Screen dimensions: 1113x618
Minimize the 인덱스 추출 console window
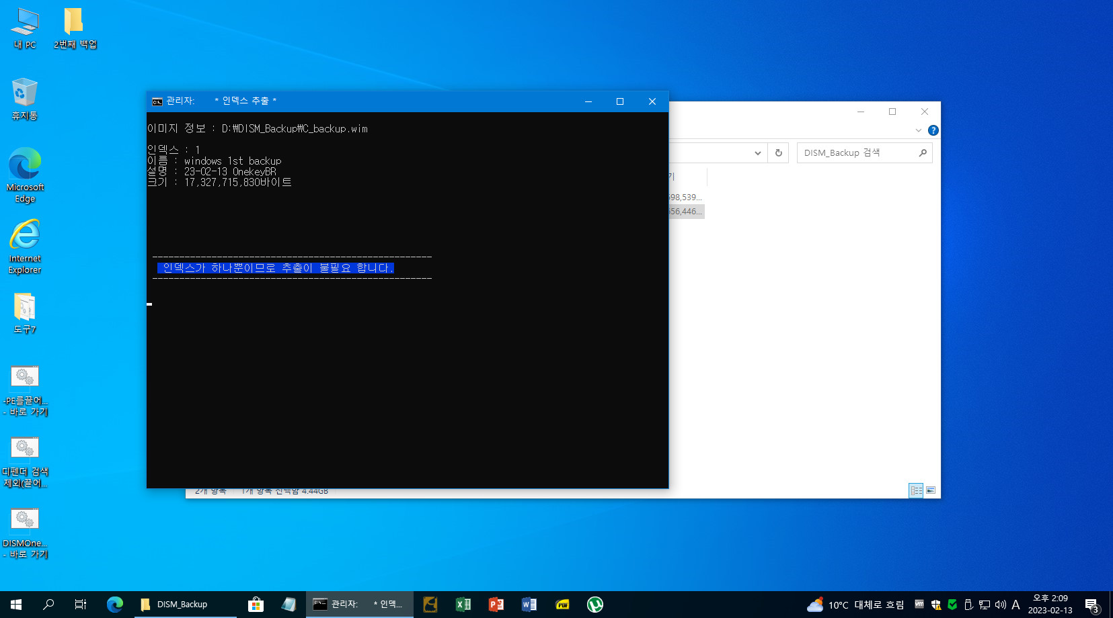coord(588,101)
